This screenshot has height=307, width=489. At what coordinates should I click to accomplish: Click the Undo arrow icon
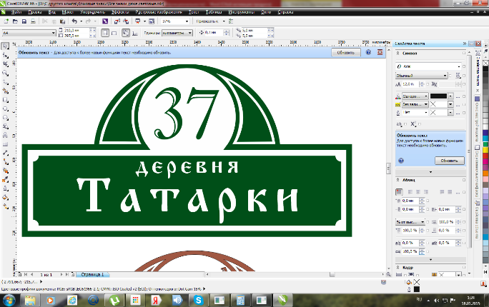(x=74, y=21)
